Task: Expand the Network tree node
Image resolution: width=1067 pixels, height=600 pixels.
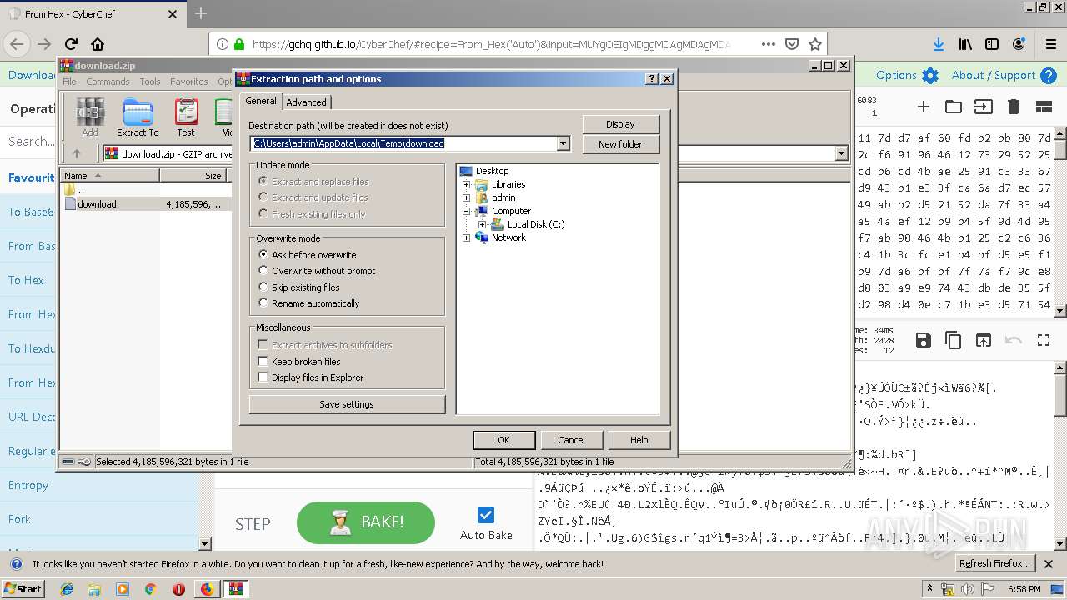Action: click(x=467, y=237)
